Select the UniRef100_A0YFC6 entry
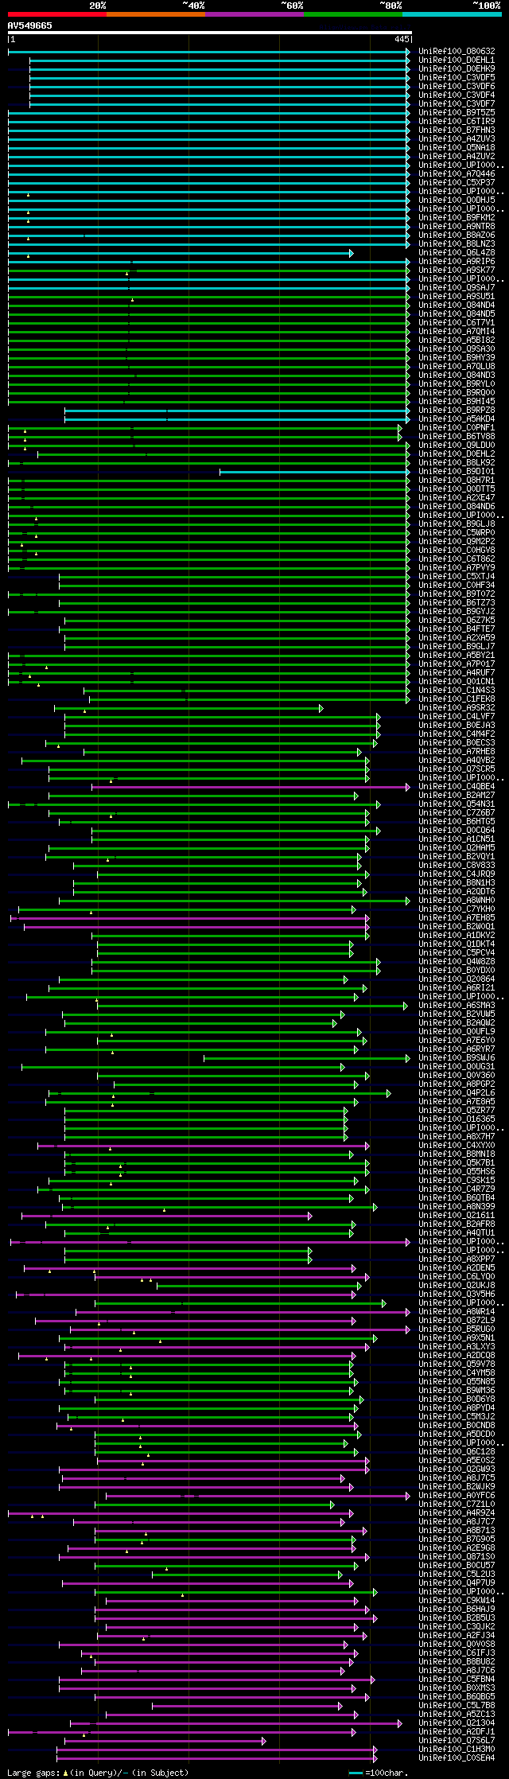This screenshot has height=1779, width=509. point(457,1495)
